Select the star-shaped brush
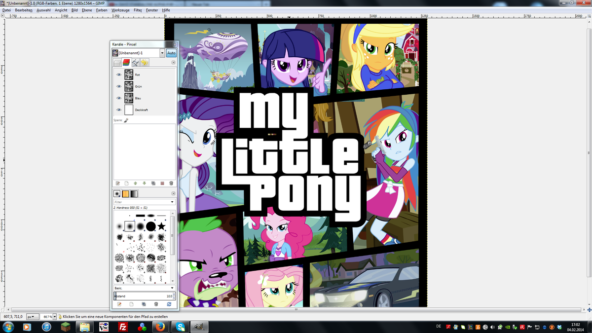Image resolution: width=592 pixels, height=333 pixels. 161,226
